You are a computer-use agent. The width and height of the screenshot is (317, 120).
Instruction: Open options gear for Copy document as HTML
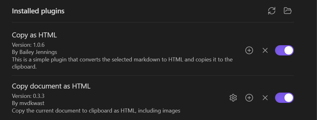233,98
